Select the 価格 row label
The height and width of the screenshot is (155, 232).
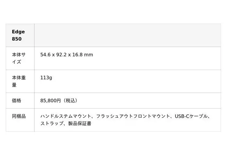[16, 101]
